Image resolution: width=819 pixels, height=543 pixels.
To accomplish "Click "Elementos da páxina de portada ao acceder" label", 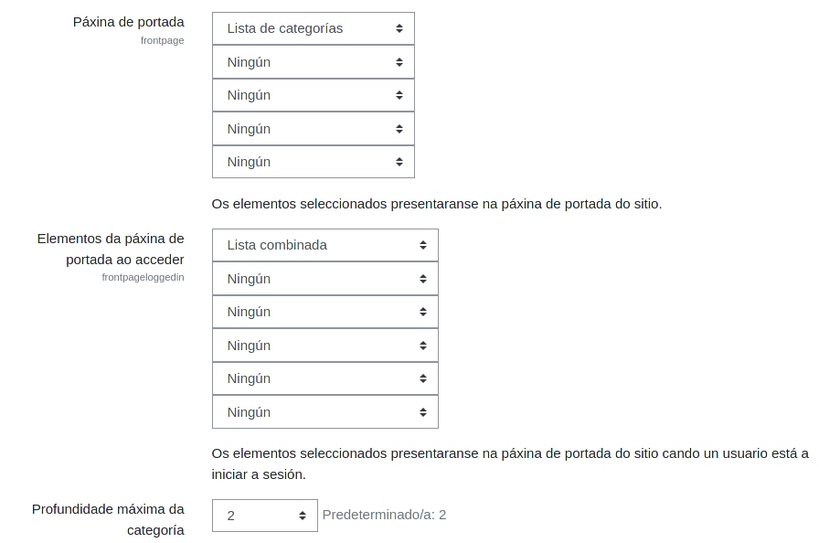I will click(111, 249).
